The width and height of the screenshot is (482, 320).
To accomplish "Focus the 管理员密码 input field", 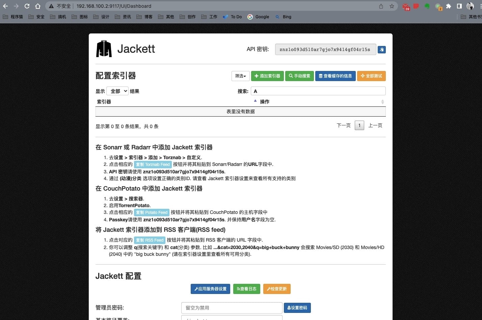I will click(x=232, y=308).
